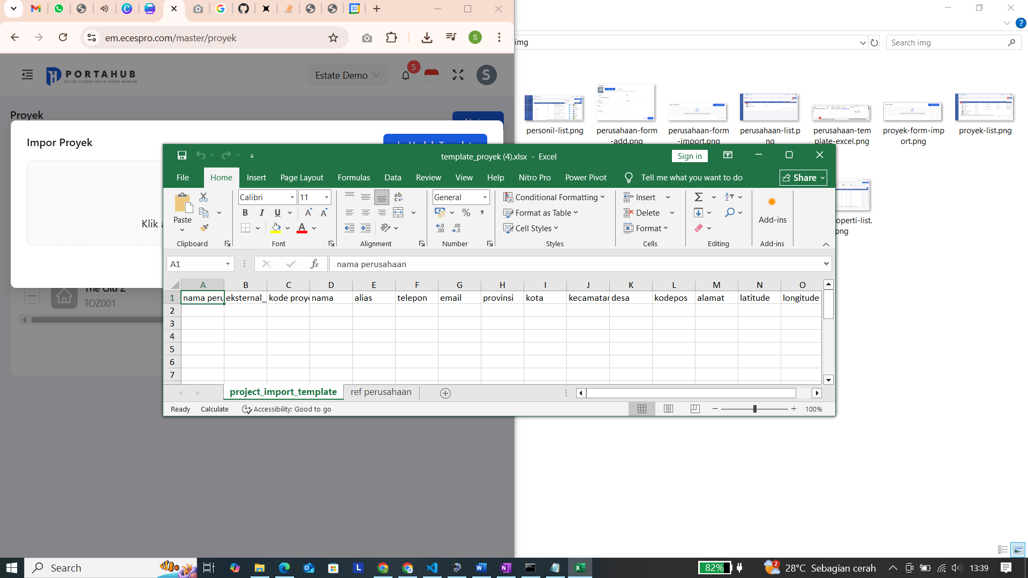1028x578 pixels.
Task: Select the Cut icon in Clipboard group
Action: pyautogui.click(x=203, y=197)
